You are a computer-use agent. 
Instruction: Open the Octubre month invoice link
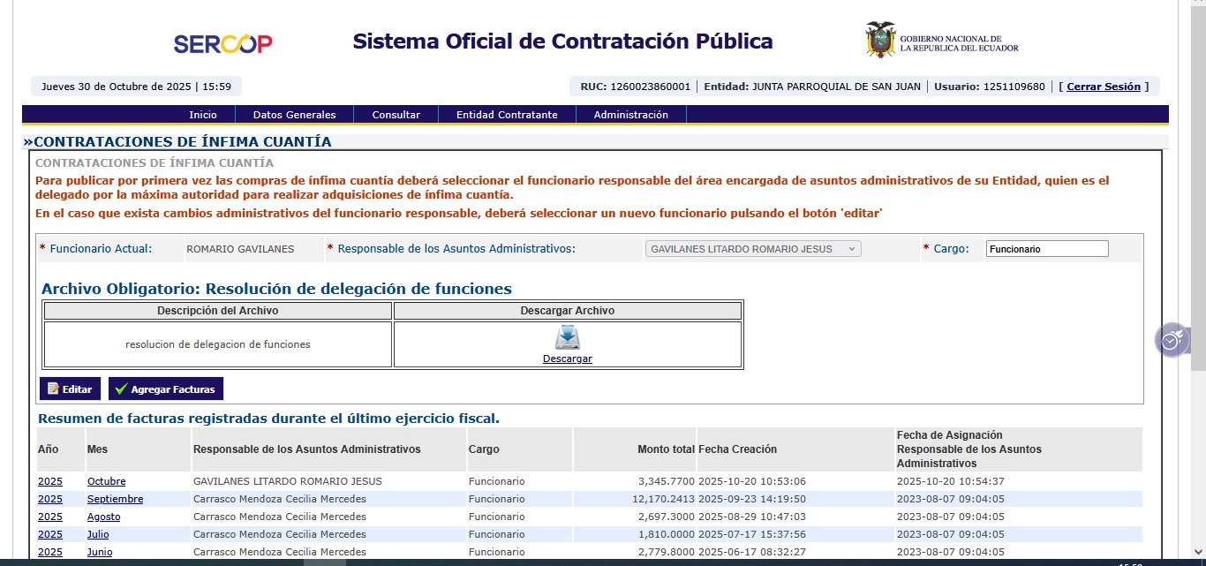[x=106, y=481]
